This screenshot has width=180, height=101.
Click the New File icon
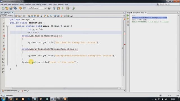coord(3,8)
